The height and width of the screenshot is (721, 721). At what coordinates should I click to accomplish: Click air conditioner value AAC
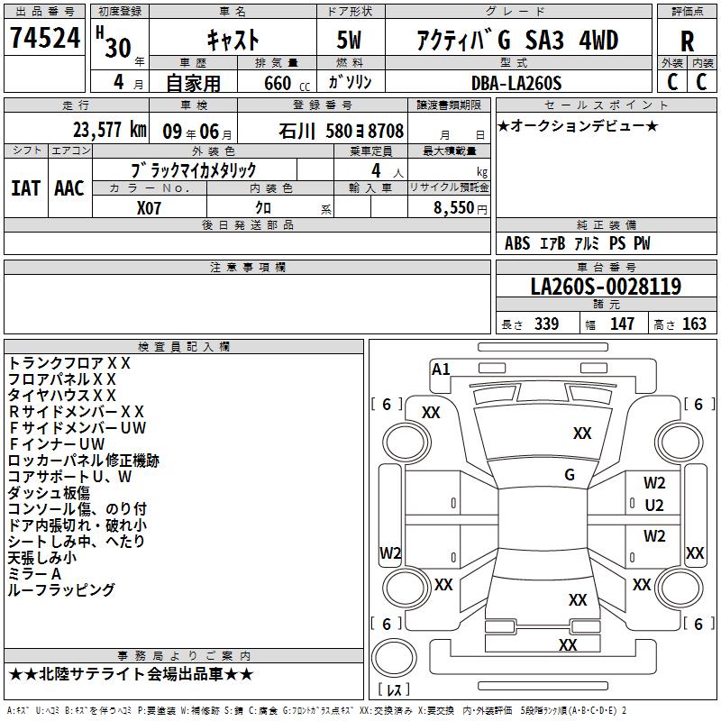click(69, 188)
